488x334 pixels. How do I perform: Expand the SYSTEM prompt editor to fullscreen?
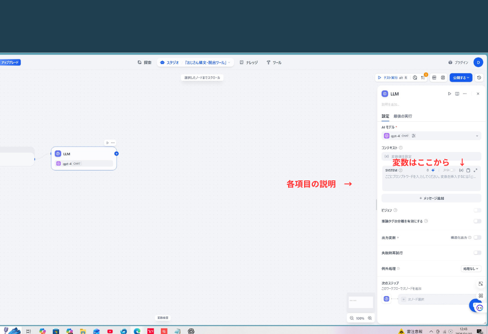tap(475, 170)
